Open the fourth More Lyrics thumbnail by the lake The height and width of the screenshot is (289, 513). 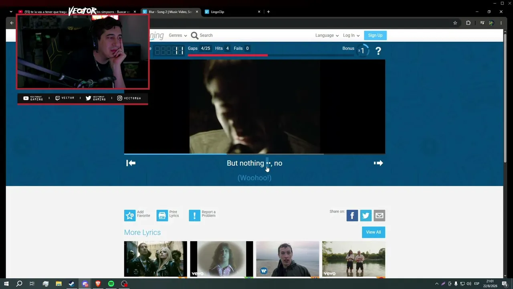pyautogui.click(x=353, y=259)
